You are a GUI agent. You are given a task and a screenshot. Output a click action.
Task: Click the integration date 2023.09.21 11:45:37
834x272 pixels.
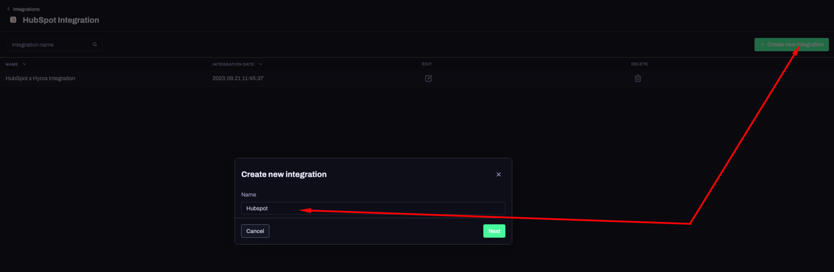(238, 78)
